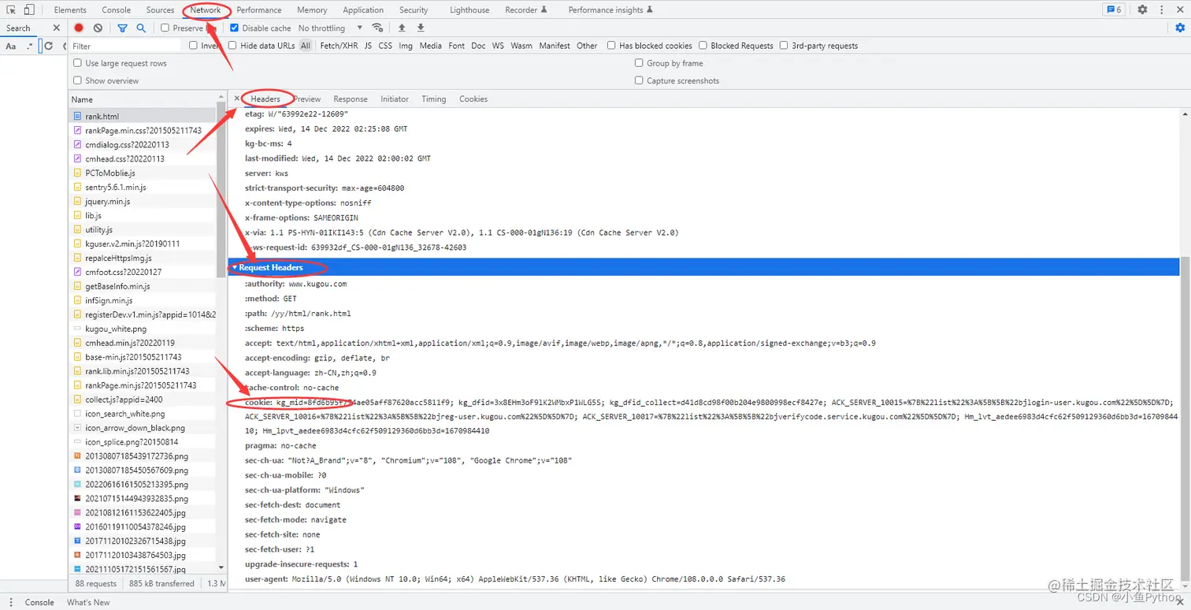Click the rankPage.min.css stylesheet icon
The width and height of the screenshot is (1191, 610).
pos(77,130)
